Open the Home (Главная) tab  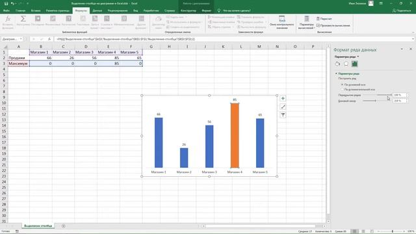pyautogui.click(x=20, y=10)
